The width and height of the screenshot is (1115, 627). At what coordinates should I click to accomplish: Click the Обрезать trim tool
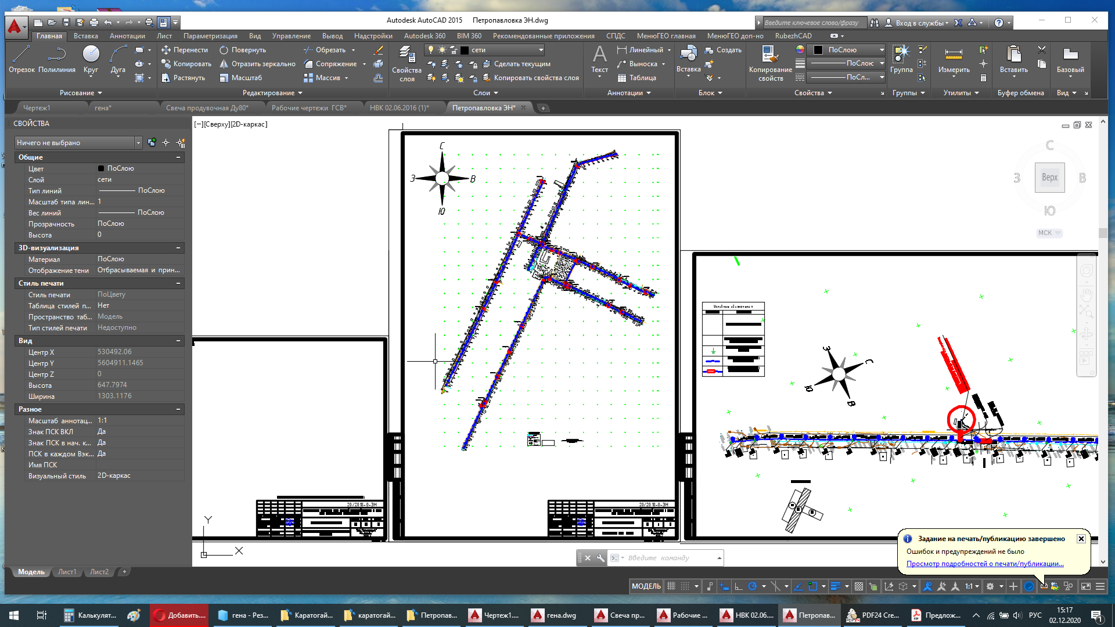tap(324, 50)
